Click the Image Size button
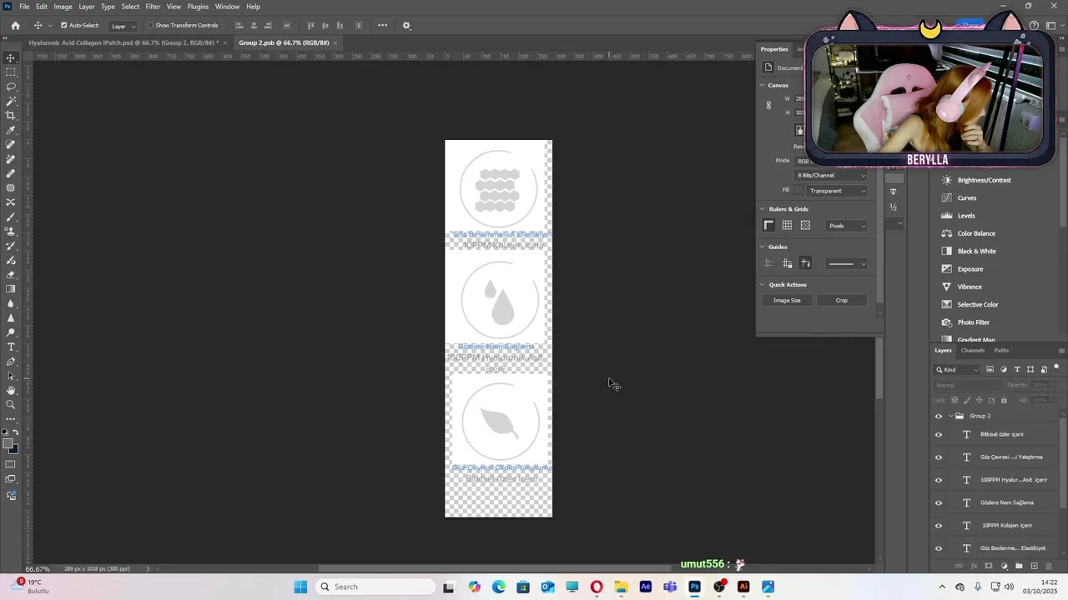 (x=787, y=300)
